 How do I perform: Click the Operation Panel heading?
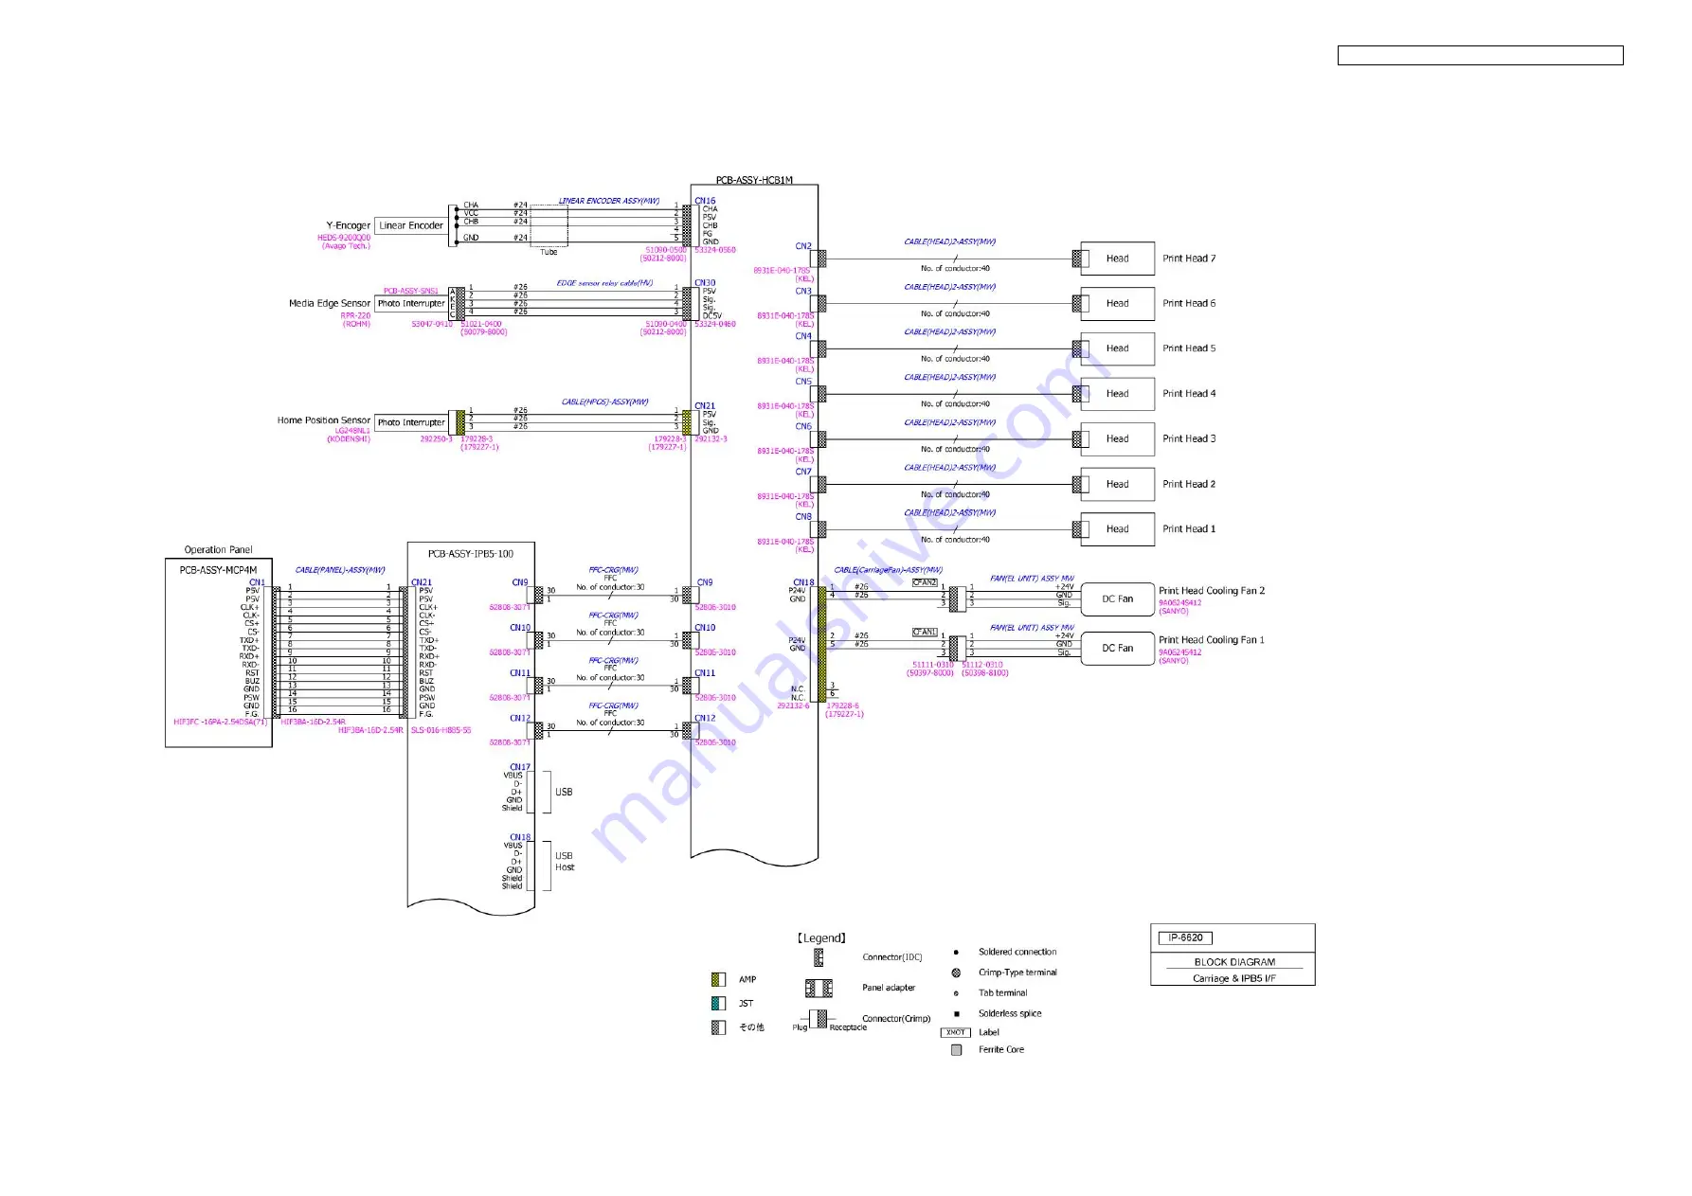[x=218, y=549]
